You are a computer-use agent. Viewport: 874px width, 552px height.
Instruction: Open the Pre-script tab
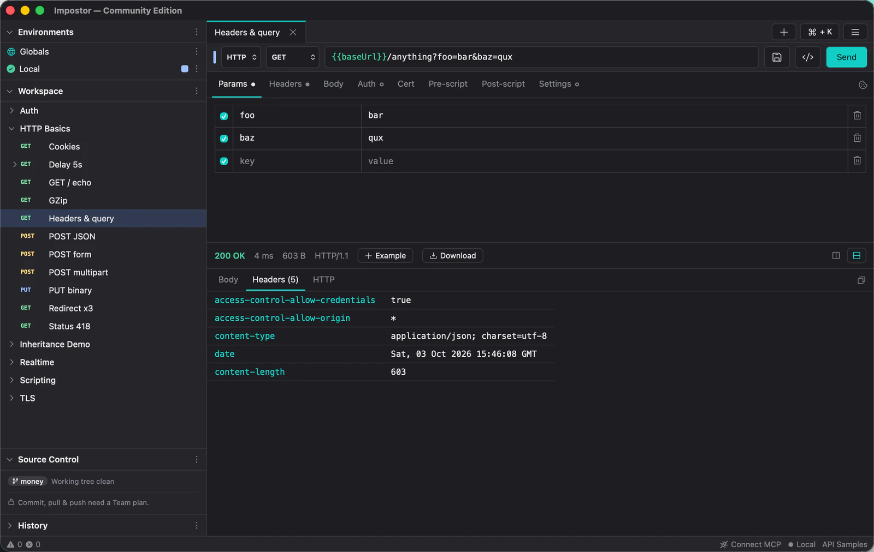pos(448,84)
